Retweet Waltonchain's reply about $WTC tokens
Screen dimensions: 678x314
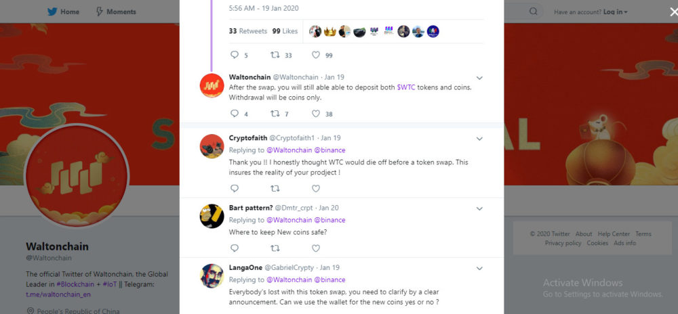[x=275, y=114]
